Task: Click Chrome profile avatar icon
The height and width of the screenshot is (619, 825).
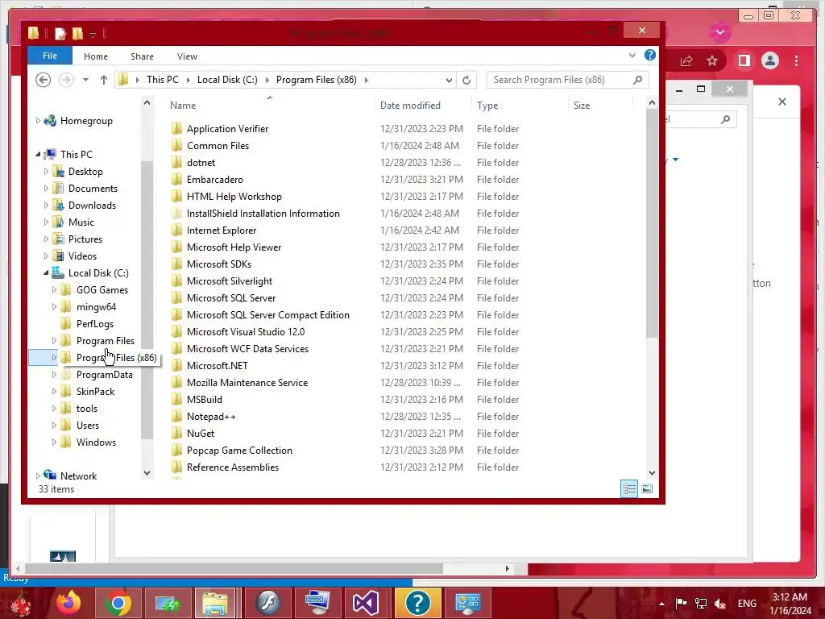Action: (x=770, y=60)
